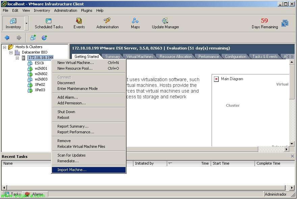
Task: Click the host server icon for 172.18.18.199
Action: pyautogui.click(x=24, y=58)
